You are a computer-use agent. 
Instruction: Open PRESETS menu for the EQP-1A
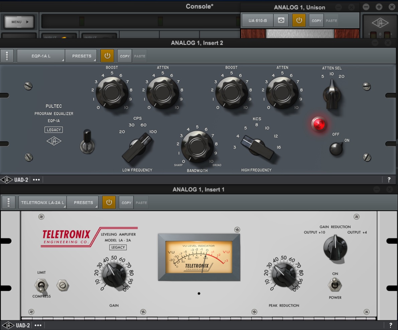(x=81, y=56)
